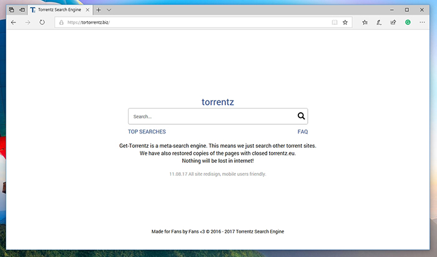Click the torrentz logo heading
Screen dimensions: 437x257
tap(218, 102)
